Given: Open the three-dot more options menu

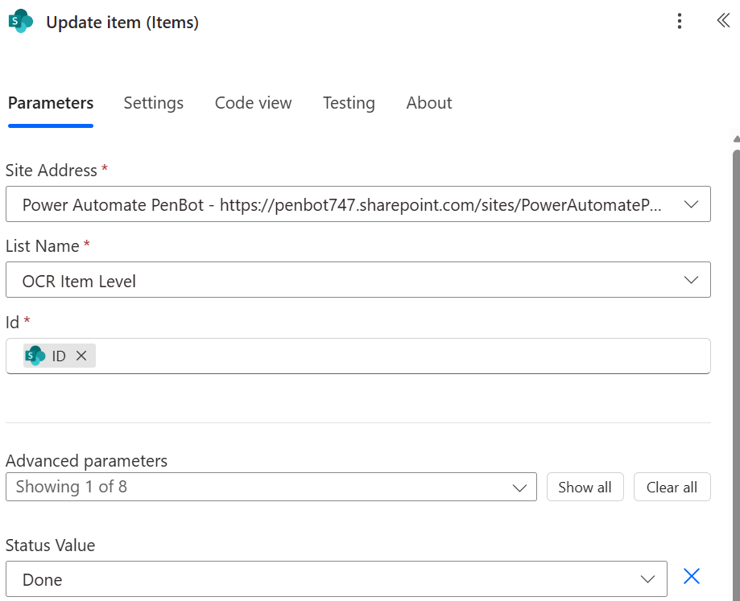Looking at the screenshot, I should [680, 22].
